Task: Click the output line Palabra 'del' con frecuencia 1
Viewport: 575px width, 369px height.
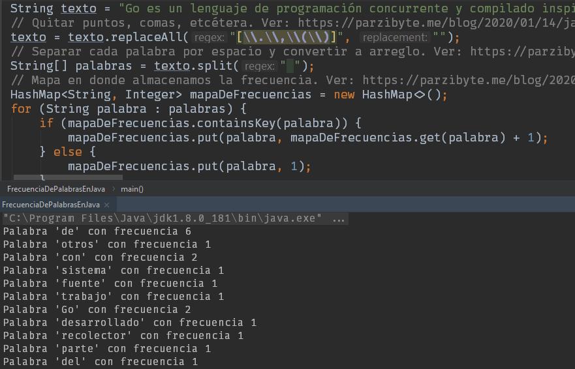Action: coord(101,362)
